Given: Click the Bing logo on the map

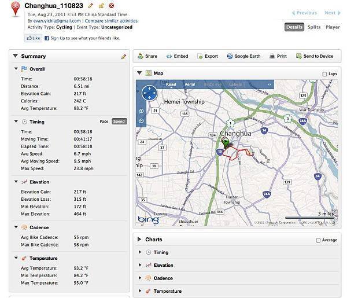Looking at the screenshot, I should [148, 220].
